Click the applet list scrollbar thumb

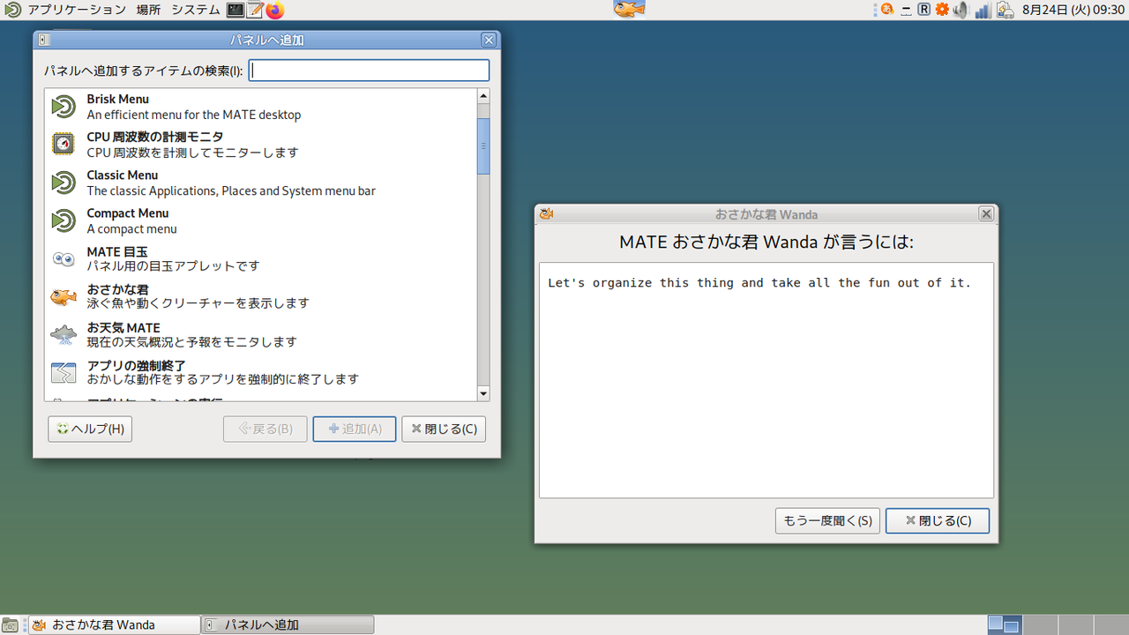pyautogui.click(x=483, y=146)
